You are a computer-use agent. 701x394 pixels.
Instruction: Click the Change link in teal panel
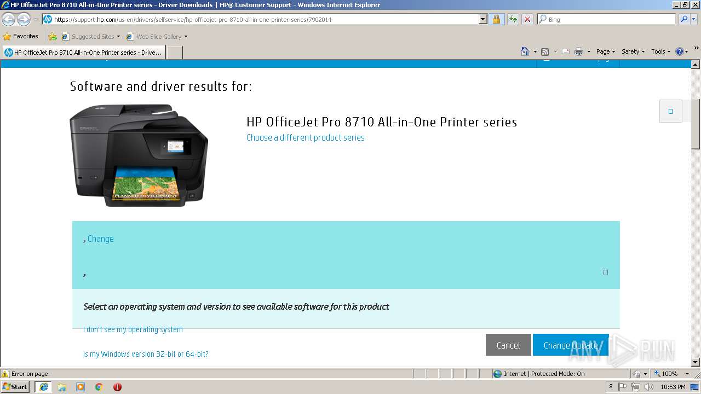point(101,239)
